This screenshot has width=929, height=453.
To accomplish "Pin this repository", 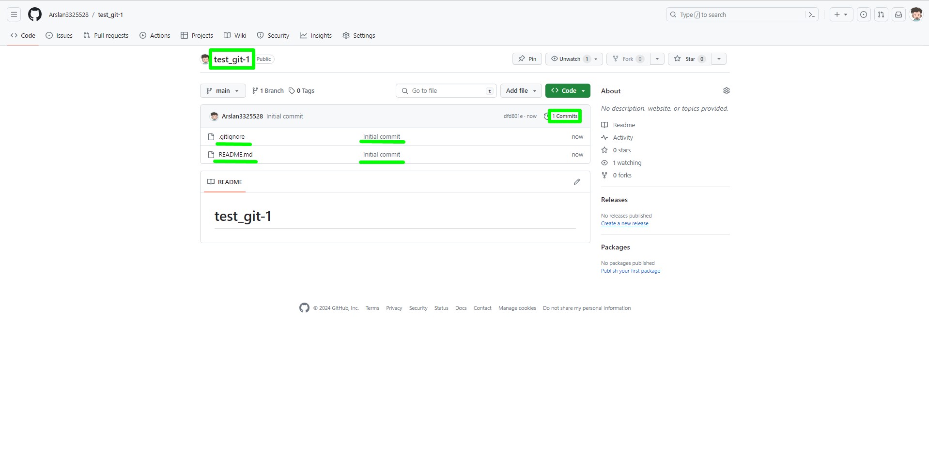I will 527,59.
